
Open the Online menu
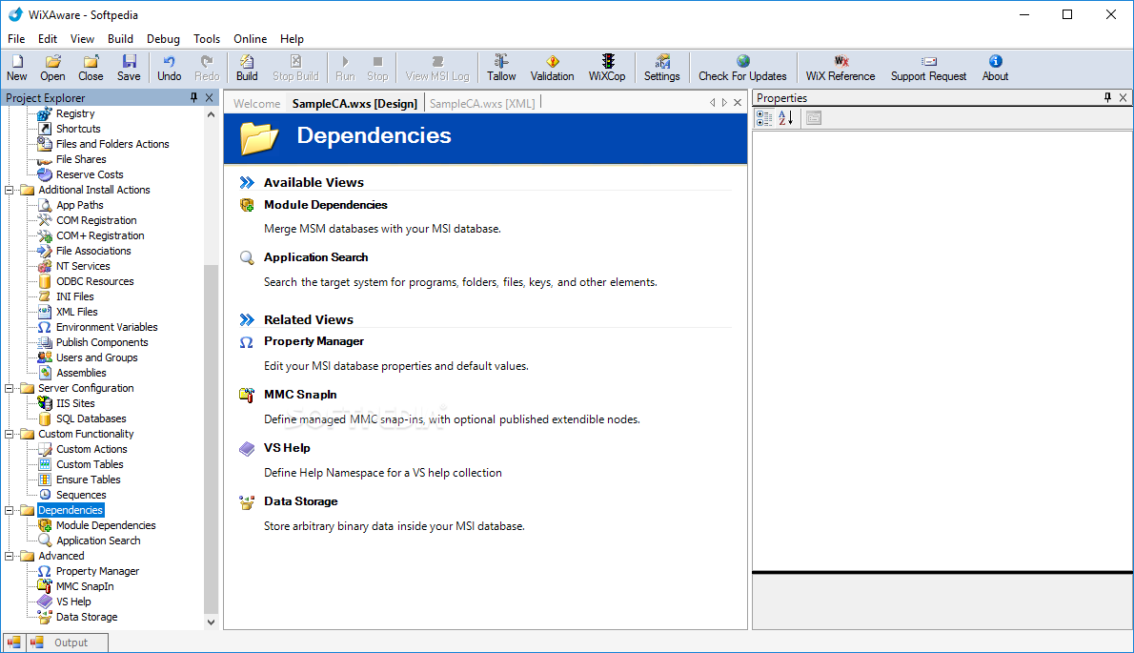[x=251, y=39]
